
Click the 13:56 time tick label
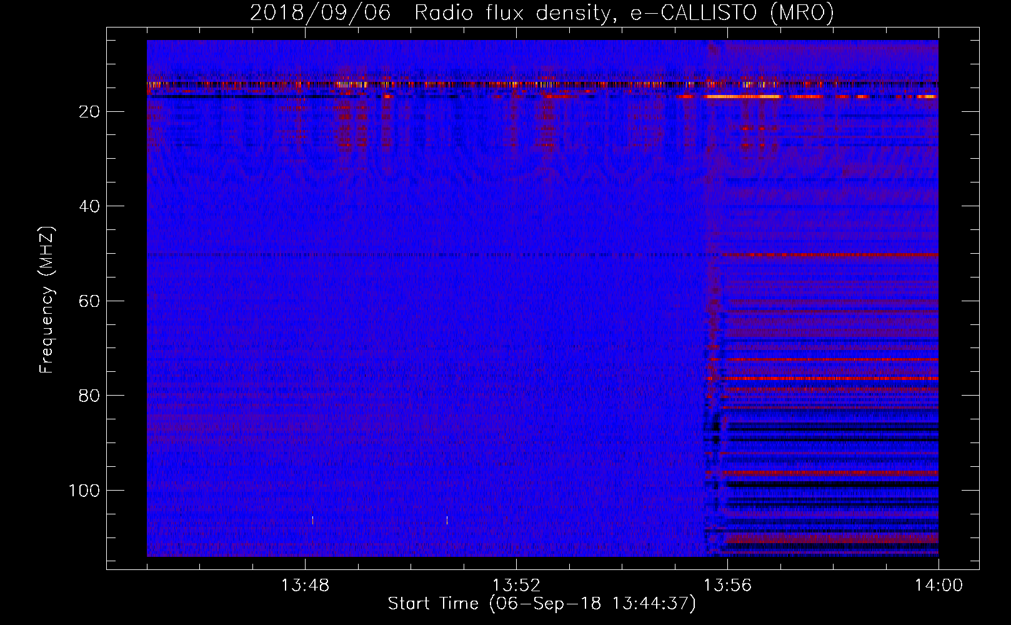tap(727, 586)
